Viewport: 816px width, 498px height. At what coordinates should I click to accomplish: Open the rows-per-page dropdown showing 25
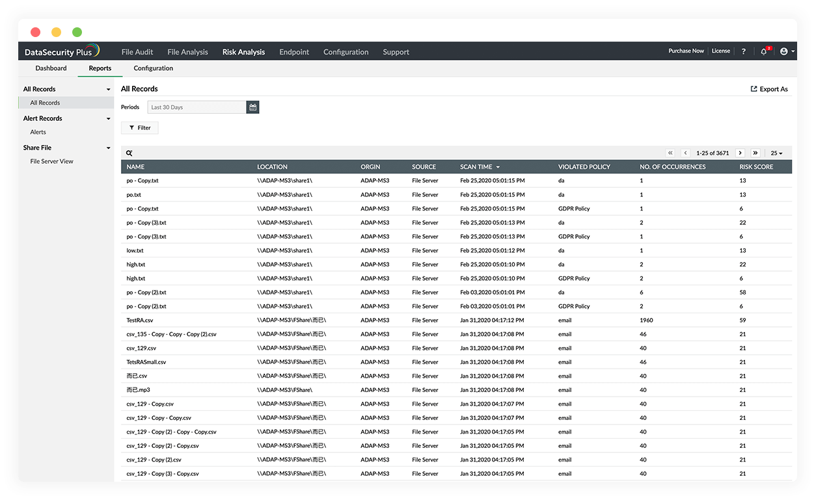776,152
